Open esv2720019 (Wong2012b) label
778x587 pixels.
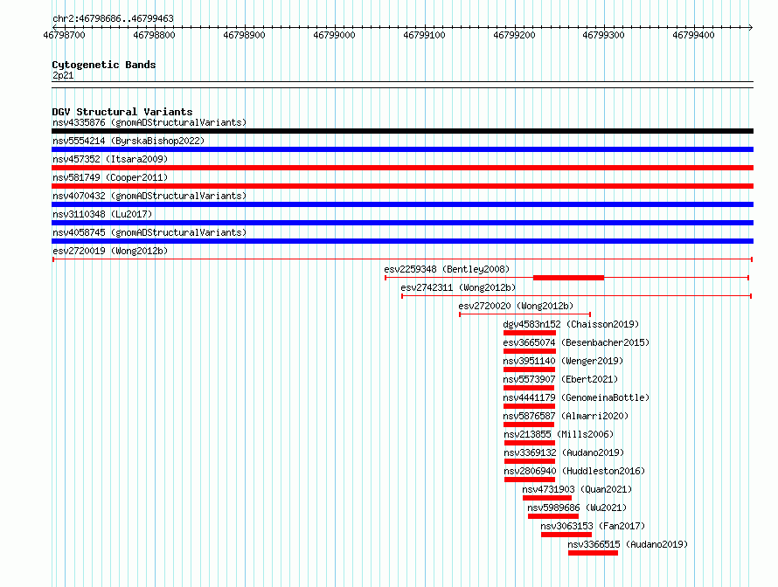coord(110,251)
